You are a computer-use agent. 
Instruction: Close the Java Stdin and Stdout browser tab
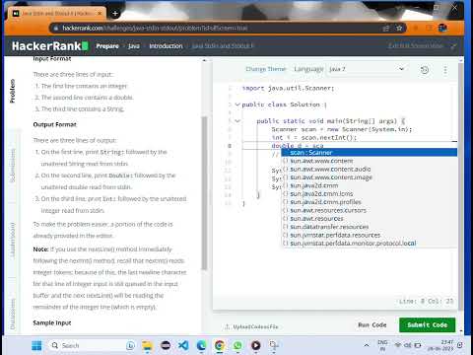(x=100, y=14)
